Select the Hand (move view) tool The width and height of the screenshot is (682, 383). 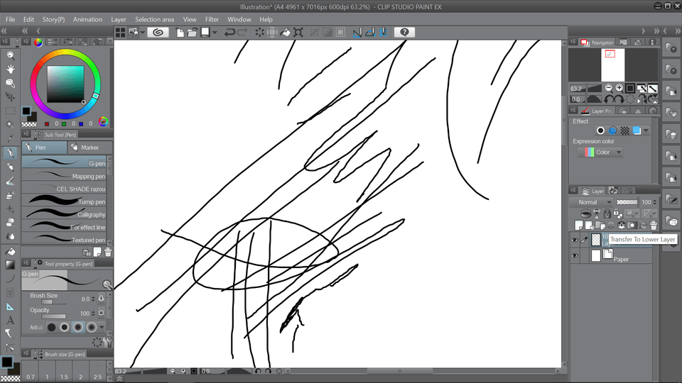(x=10, y=69)
